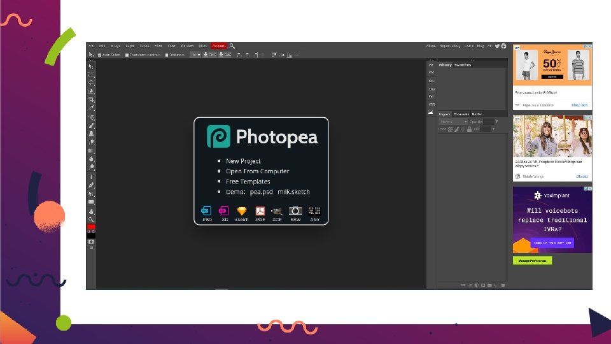This screenshot has width=611, height=344.
Task: Open the Image menu
Action: click(115, 46)
